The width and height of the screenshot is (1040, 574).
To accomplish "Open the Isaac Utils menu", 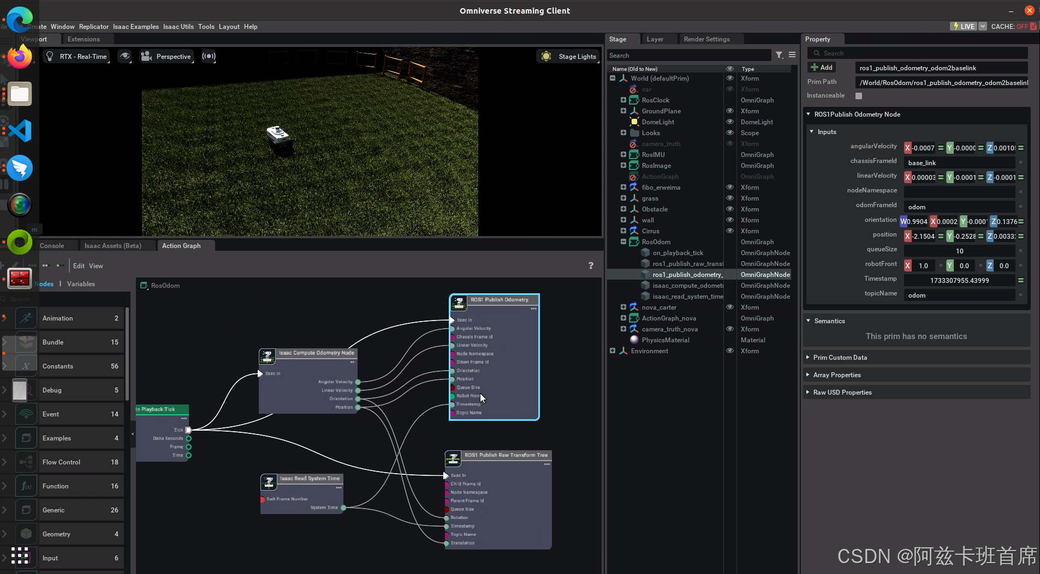I will (179, 27).
